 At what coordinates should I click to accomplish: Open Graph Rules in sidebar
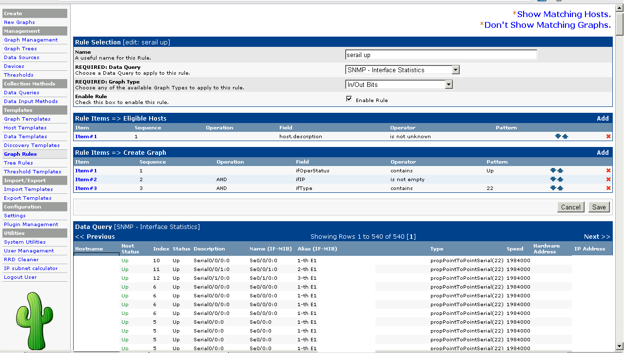tap(20, 154)
